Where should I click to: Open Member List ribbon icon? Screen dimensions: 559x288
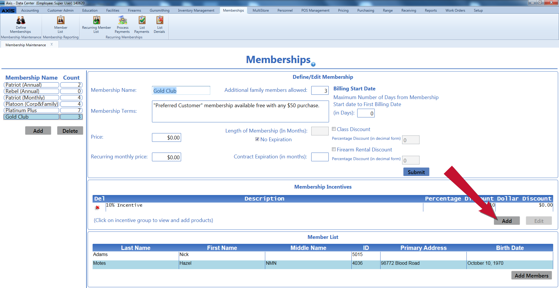pyautogui.click(x=61, y=24)
